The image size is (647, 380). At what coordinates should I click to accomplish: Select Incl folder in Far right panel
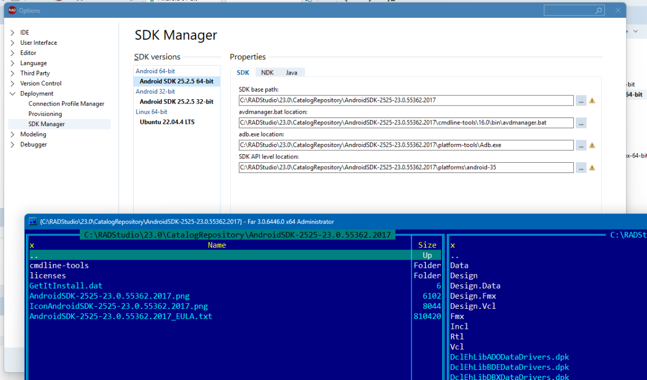(x=459, y=327)
